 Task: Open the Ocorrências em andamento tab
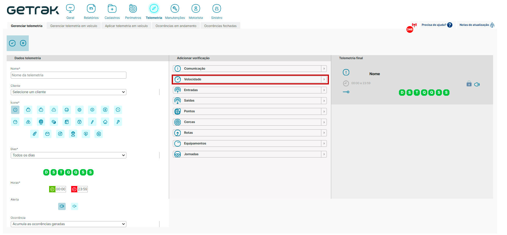click(x=176, y=26)
